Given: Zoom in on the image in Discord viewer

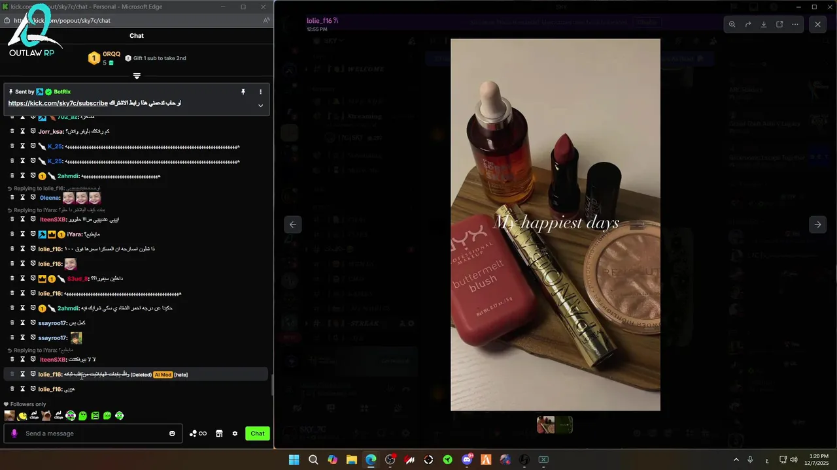Looking at the screenshot, I should pyautogui.click(x=732, y=24).
